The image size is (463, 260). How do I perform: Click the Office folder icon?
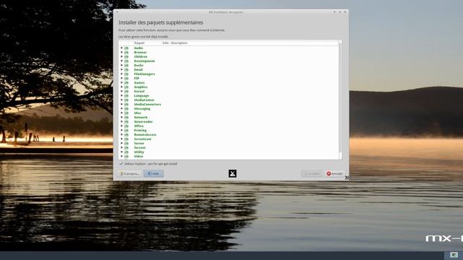pyautogui.click(x=127, y=126)
